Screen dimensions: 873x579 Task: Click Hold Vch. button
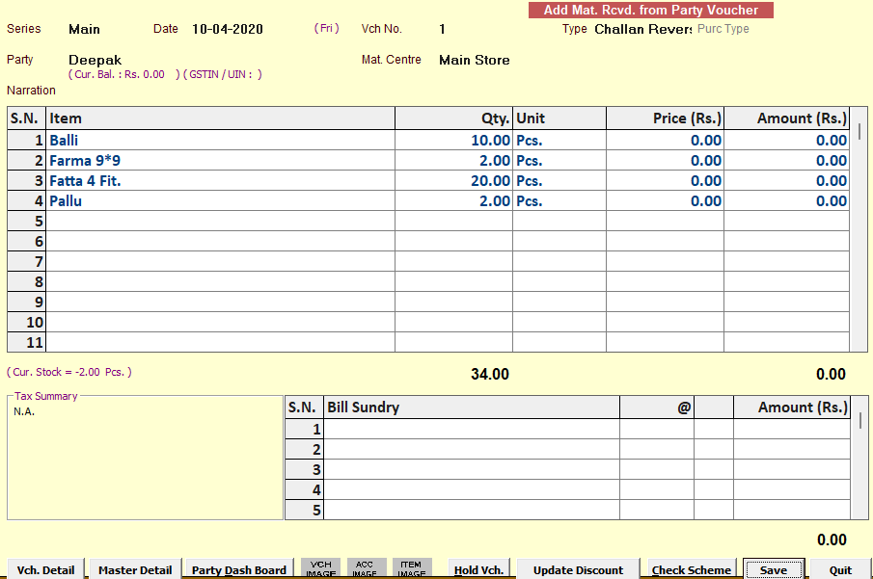(478, 569)
